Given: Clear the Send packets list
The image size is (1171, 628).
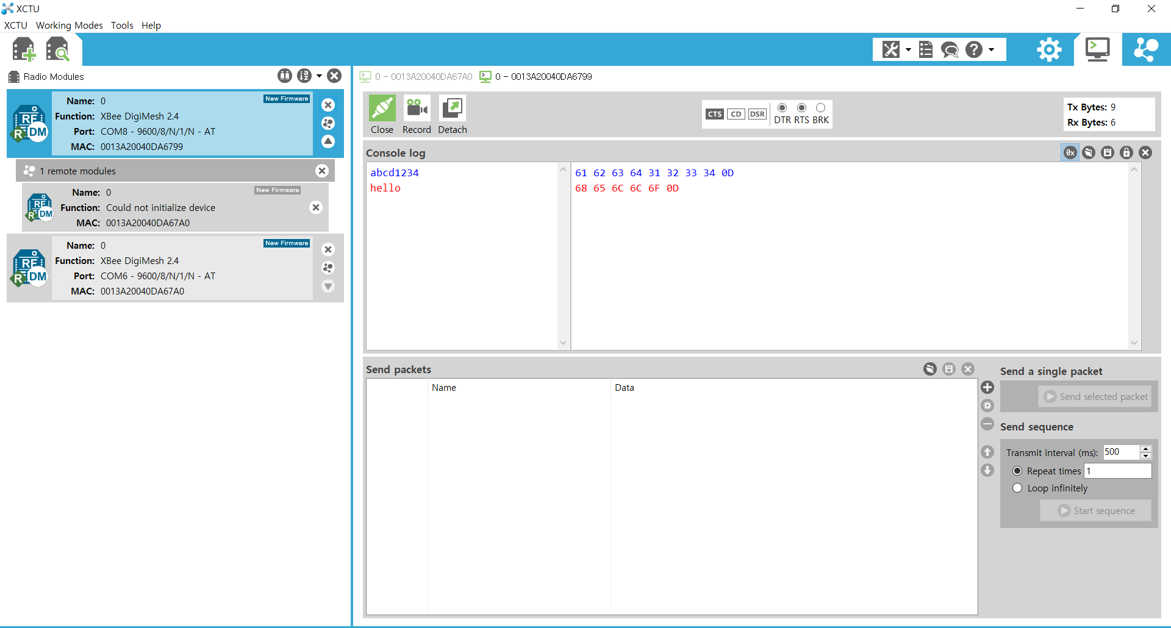Looking at the screenshot, I should click(968, 369).
